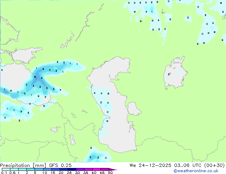This screenshot has height=174, width=226.
Task: Click the "We 24-12-2025" date text
Action: click(150, 165)
